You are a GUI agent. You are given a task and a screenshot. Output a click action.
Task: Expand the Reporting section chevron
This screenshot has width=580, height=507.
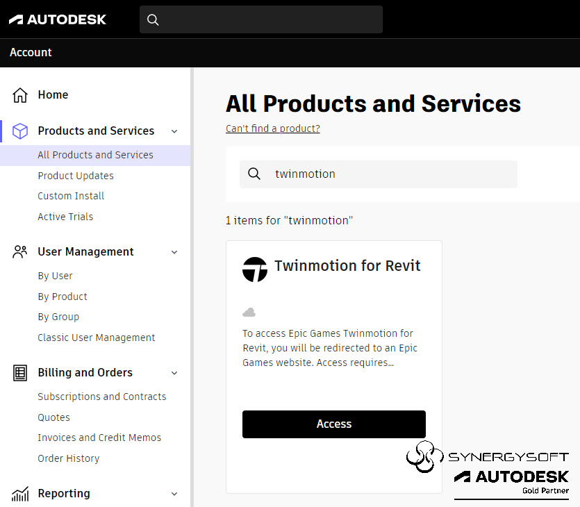tap(174, 494)
